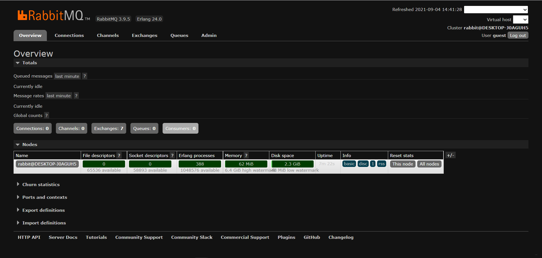Click Disk space 2.3 GiB bar
The width and height of the screenshot is (542, 258).
[292, 164]
